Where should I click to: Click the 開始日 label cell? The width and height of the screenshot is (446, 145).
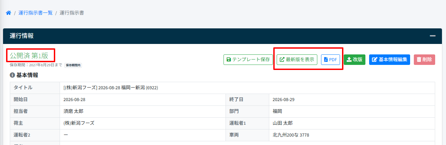[x=35, y=99]
